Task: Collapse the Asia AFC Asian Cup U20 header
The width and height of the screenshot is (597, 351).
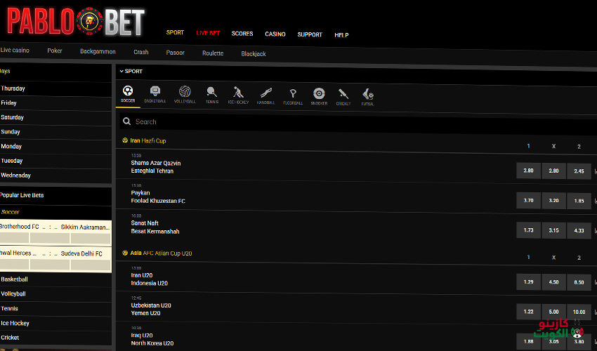Action: click(161, 253)
